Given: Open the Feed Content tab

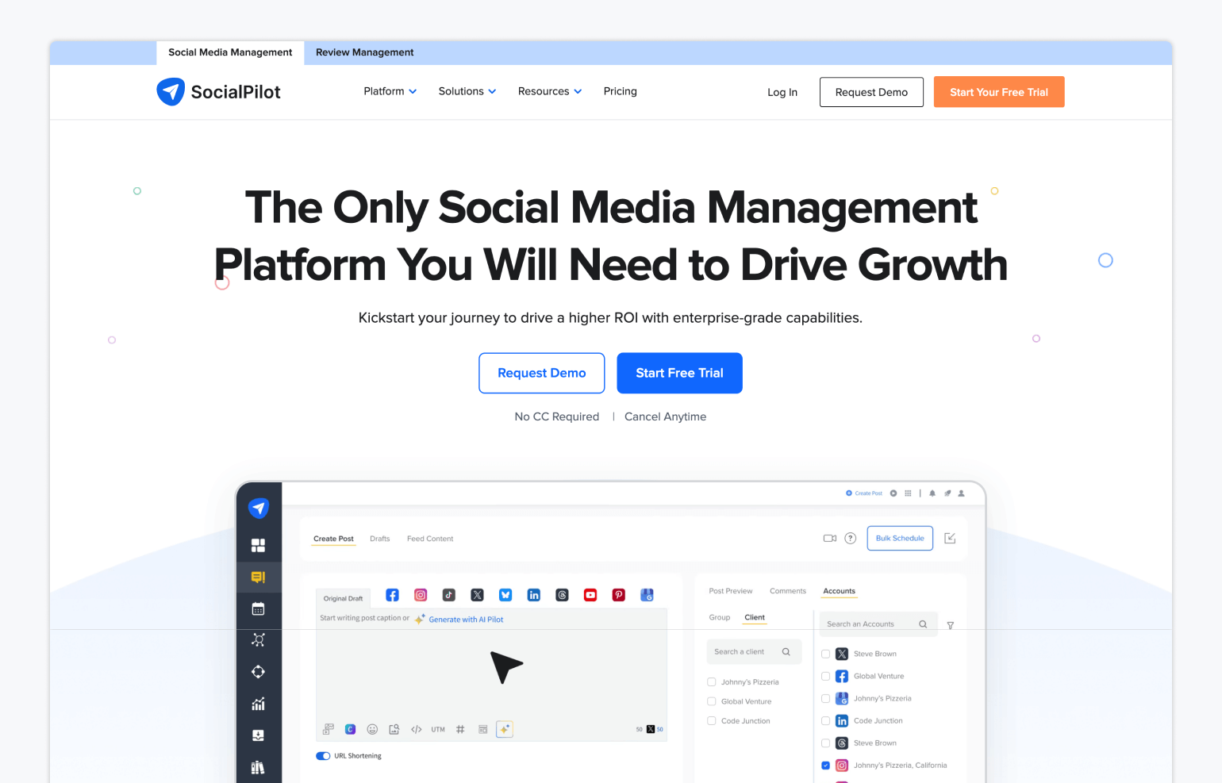Looking at the screenshot, I should (430, 539).
